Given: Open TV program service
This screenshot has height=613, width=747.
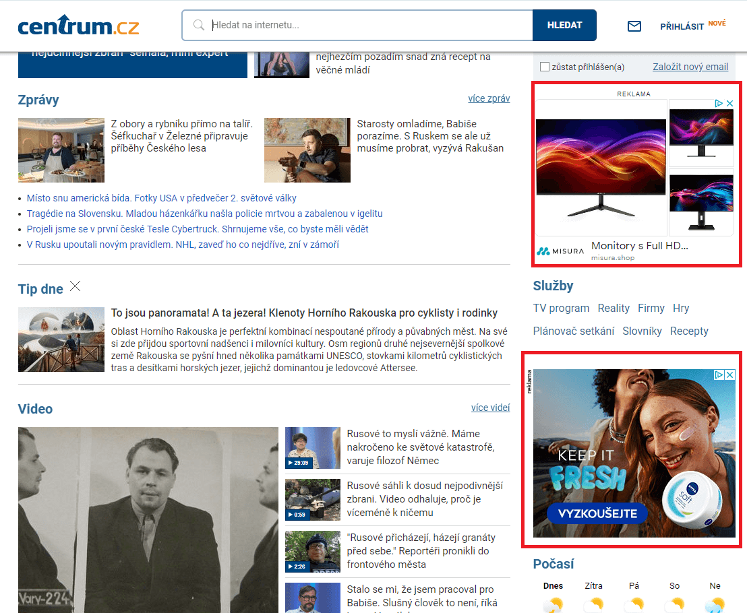Looking at the screenshot, I should point(561,308).
